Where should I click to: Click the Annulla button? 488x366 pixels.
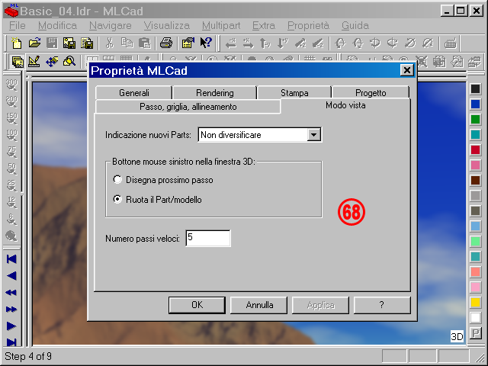point(259,305)
